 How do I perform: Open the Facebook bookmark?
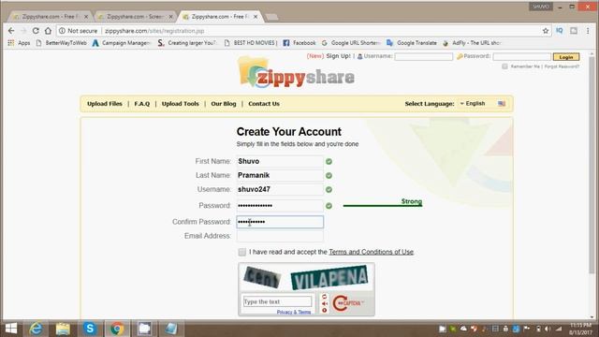pos(299,43)
